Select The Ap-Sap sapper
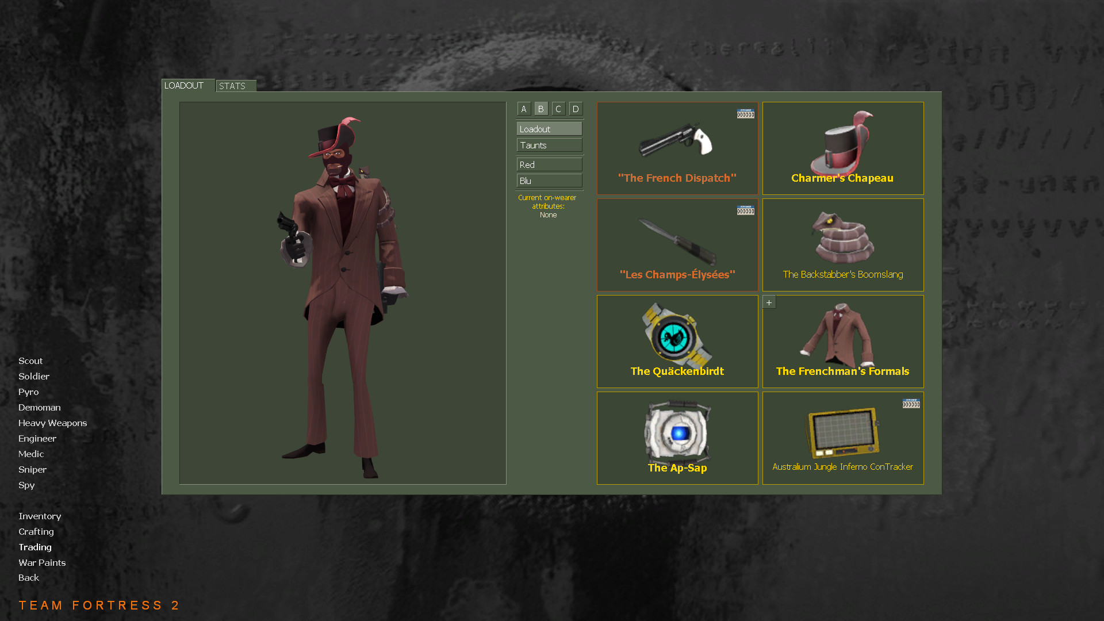This screenshot has height=621, width=1104. [x=677, y=434]
